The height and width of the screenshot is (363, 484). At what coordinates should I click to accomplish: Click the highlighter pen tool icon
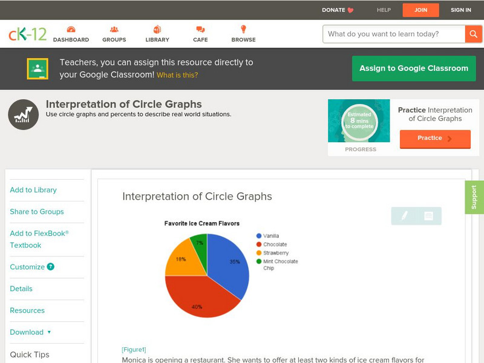(404, 215)
